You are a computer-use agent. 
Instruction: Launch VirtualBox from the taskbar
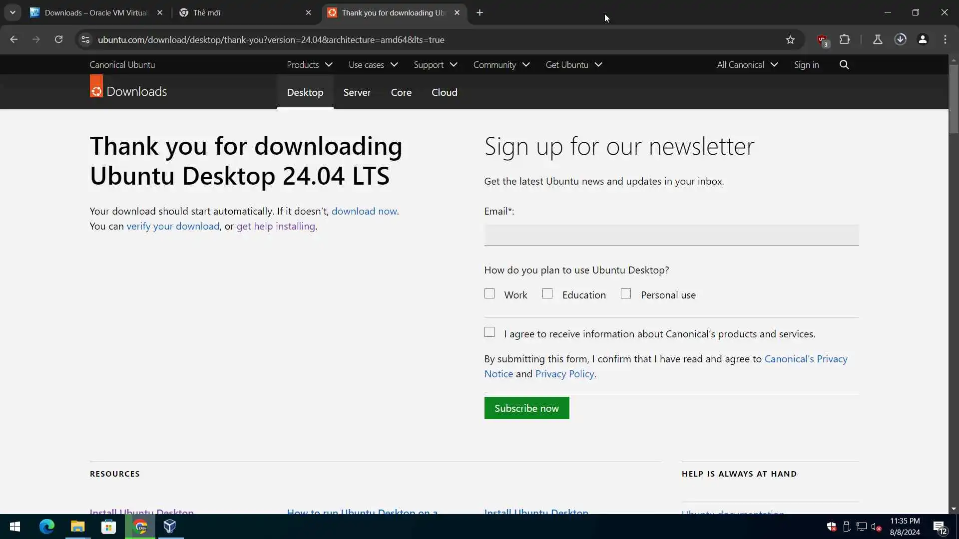(x=170, y=527)
